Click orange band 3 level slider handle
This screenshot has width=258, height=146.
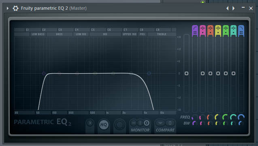point(211,74)
